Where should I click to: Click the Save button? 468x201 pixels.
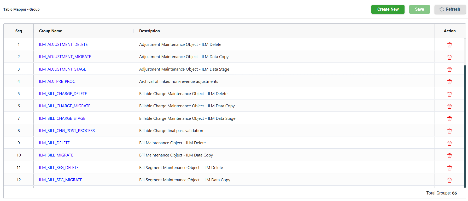click(x=419, y=9)
